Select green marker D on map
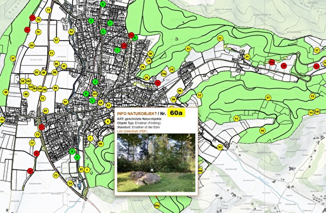Image resolution: width=326 pixels, height=213 pixels. pyautogui.click(x=103, y=4)
